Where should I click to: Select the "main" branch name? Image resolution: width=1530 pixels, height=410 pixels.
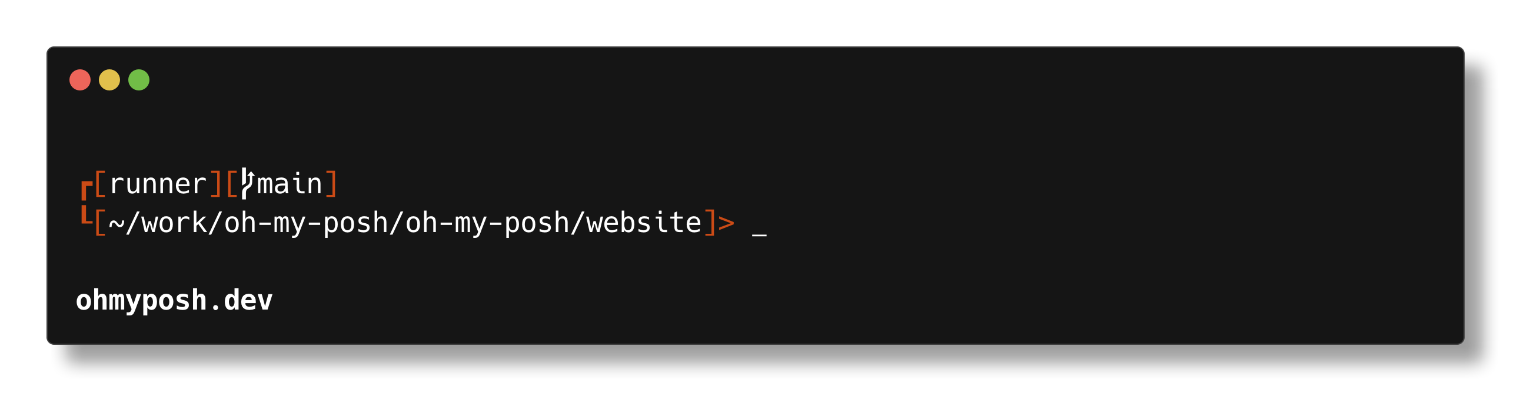pos(290,184)
